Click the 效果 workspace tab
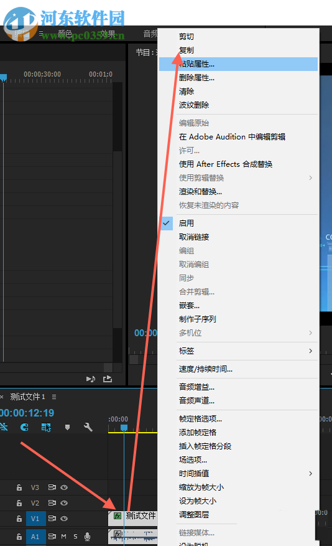The image size is (332, 546). 108,34
